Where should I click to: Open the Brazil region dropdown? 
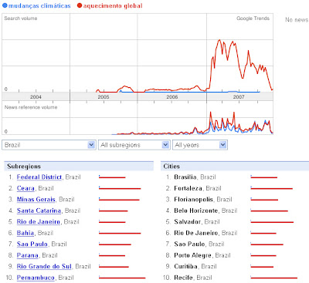[x=49, y=145]
